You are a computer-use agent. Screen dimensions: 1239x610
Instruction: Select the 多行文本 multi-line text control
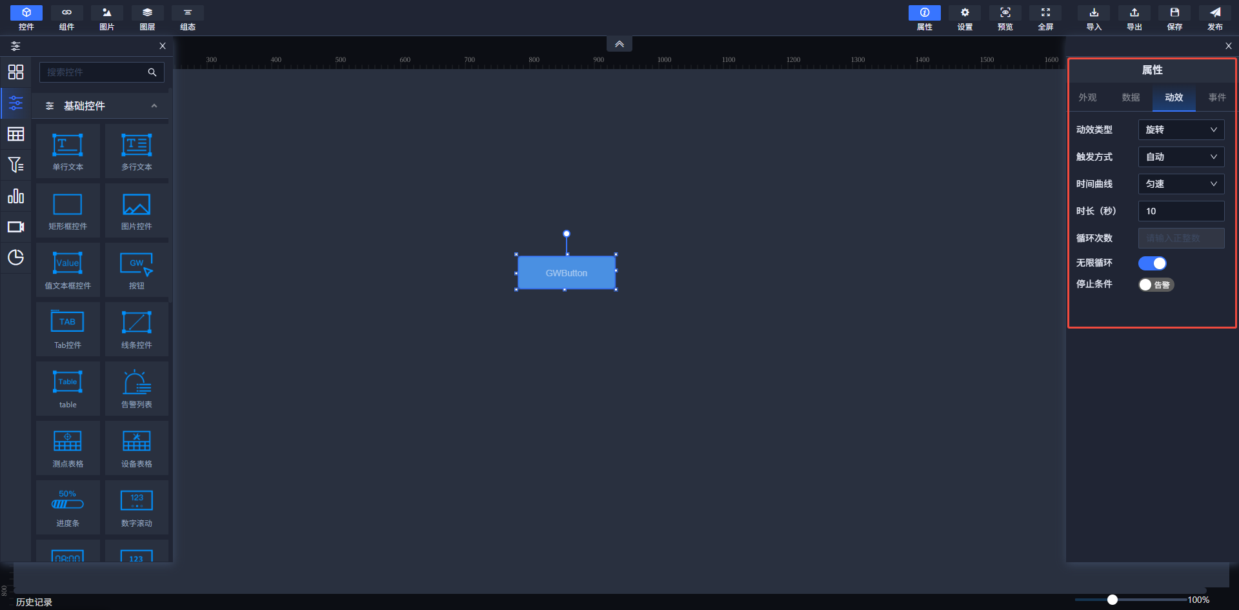137,151
